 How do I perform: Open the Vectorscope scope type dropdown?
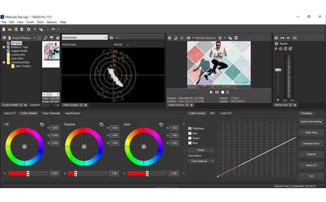coord(85,38)
